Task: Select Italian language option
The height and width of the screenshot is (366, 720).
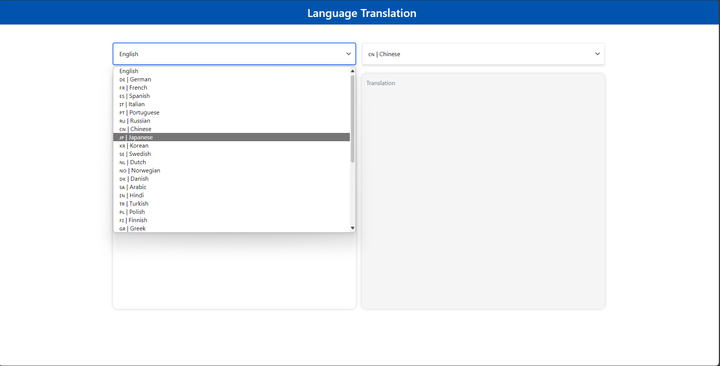Action: pyautogui.click(x=132, y=104)
